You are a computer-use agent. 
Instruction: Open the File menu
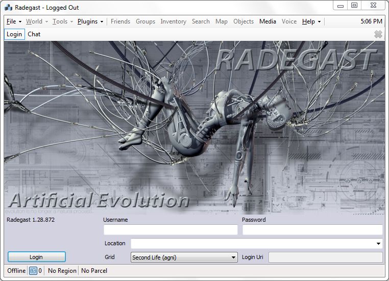(x=13, y=21)
